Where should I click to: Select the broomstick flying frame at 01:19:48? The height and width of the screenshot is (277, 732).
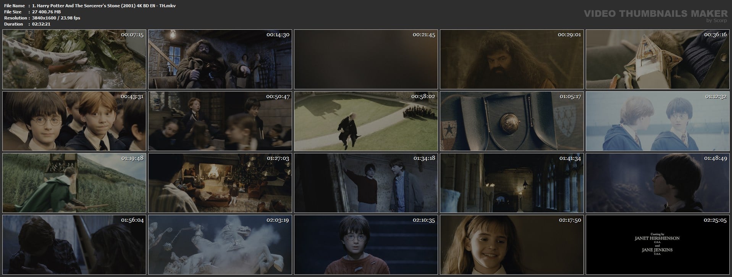point(74,183)
